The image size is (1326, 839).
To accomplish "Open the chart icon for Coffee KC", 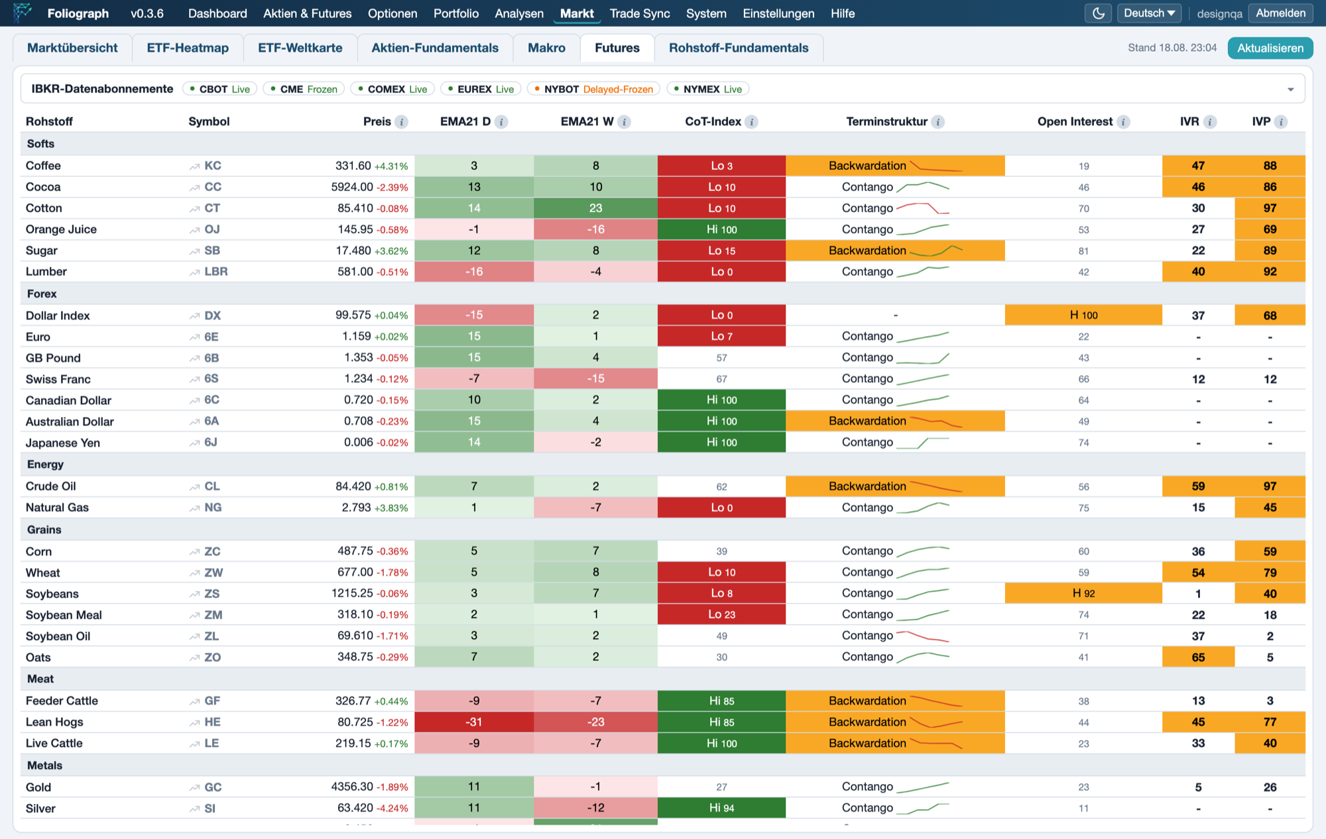I will point(194,166).
